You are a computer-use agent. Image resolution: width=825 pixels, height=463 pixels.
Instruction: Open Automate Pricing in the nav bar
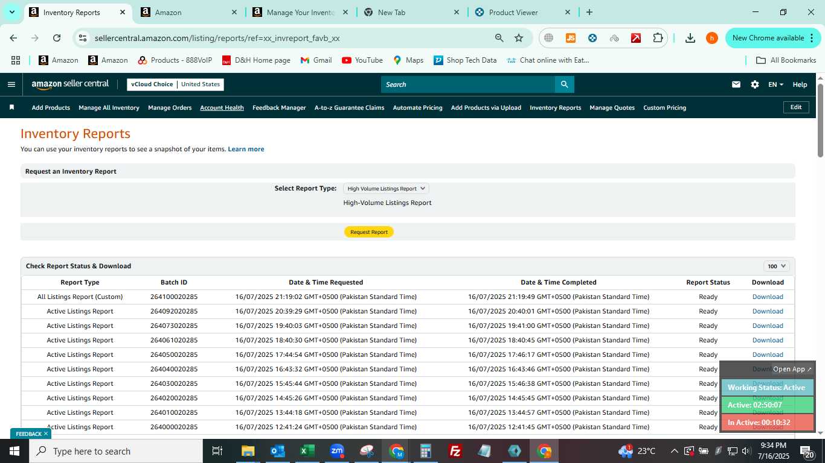pyautogui.click(x=417, y=107)
